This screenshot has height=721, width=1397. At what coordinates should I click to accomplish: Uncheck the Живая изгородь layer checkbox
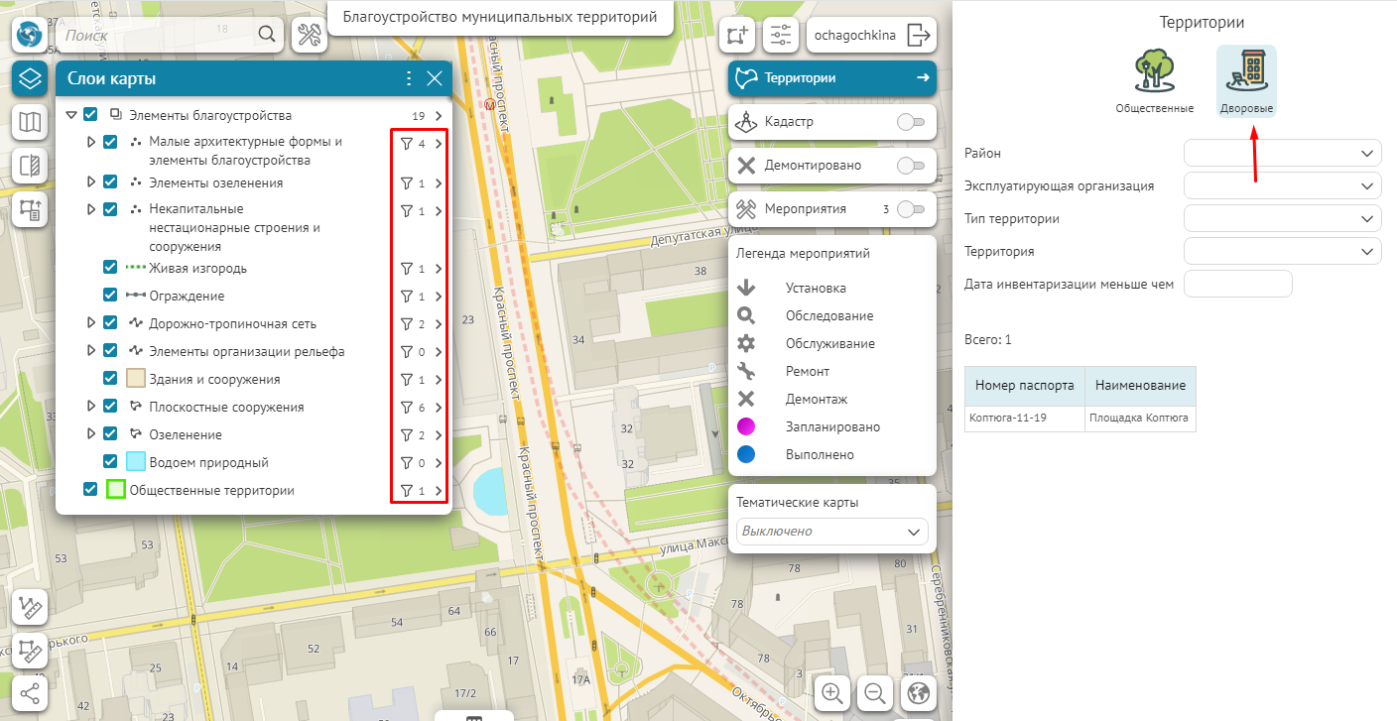[111, 268]
